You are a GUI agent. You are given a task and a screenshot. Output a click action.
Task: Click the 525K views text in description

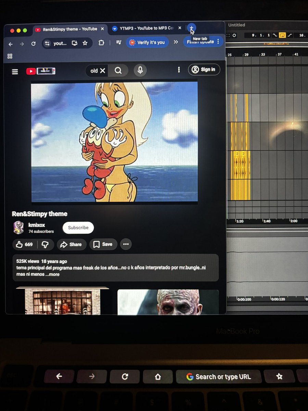pos(28,261)
